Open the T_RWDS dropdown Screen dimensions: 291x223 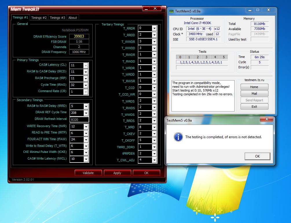pyautogui.click(x=154, y=108)
